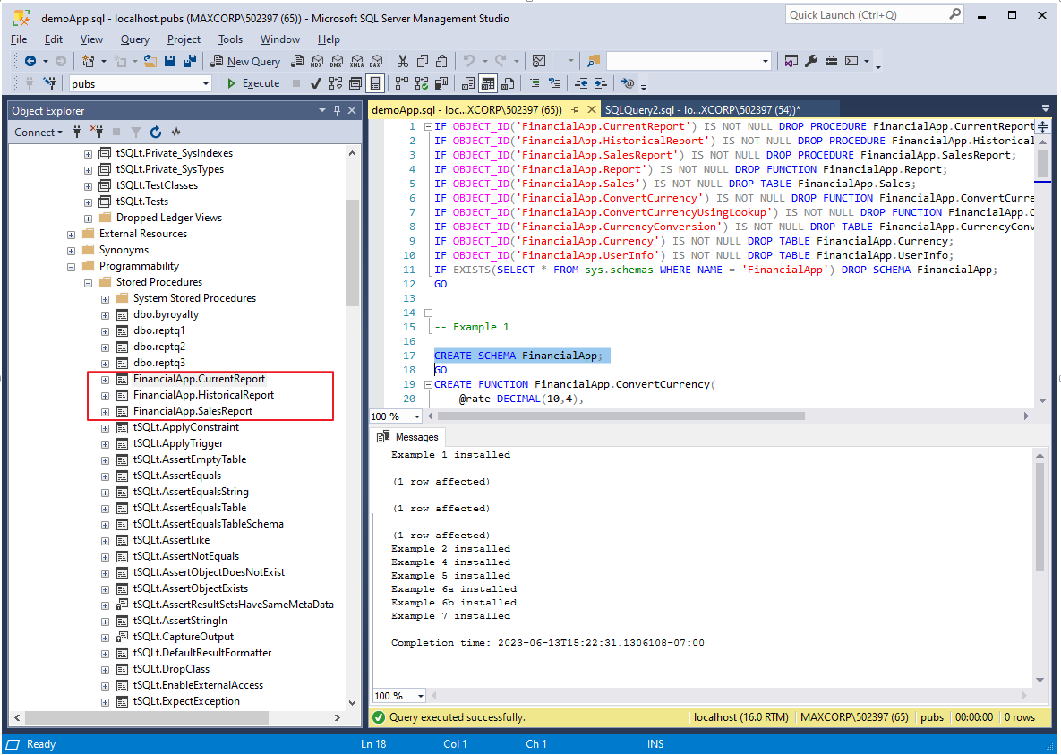Click the Disconnect plug icon in Object Explorer
This screenshot has width=1061, height=755.
pos(98,132)
